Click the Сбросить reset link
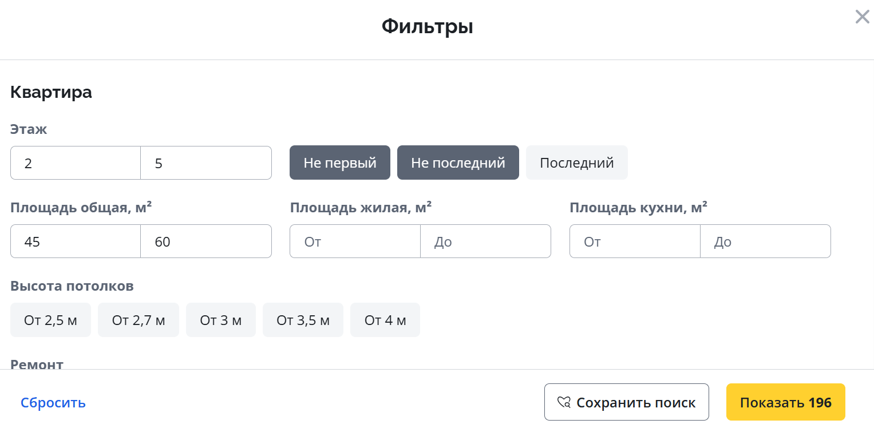The width and height of the screenshot is (874, 428). [x=53, y=402]
